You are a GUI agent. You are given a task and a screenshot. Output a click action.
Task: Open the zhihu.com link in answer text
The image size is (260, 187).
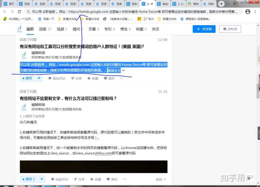(x=103, y=153)
